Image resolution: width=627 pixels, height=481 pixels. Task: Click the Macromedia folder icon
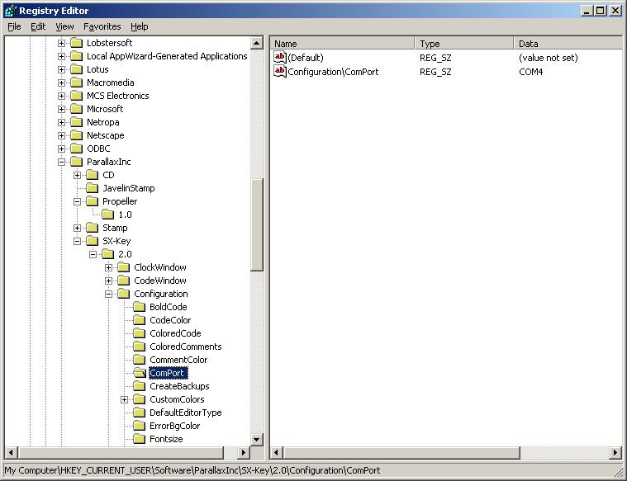click(76, 83)
